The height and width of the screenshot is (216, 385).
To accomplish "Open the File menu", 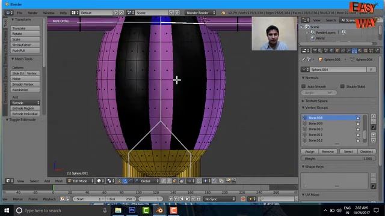I will [19, 13].
